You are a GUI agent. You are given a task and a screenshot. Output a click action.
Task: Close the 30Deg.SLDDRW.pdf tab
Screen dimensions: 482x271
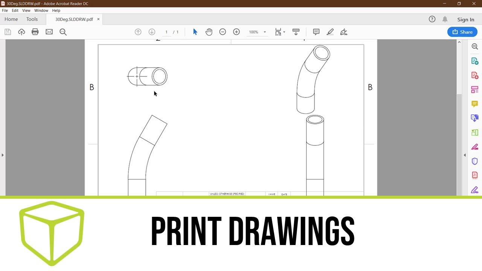[x=99, y=19]
